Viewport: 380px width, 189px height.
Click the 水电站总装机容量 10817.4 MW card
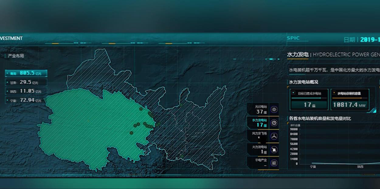pyautogui.click(x=349, y=99)
